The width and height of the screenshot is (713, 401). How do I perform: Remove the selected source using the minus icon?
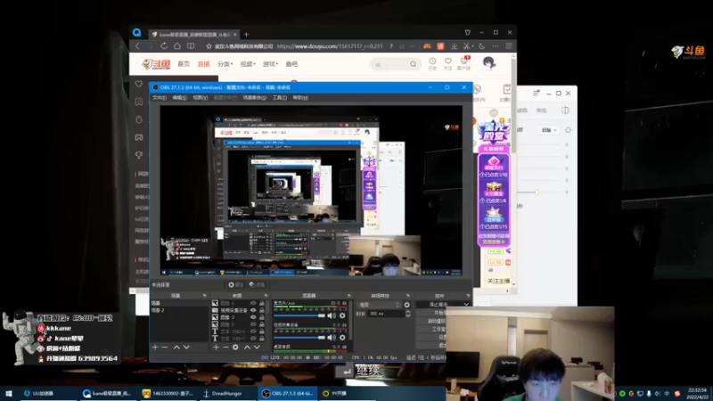point(225,348)
